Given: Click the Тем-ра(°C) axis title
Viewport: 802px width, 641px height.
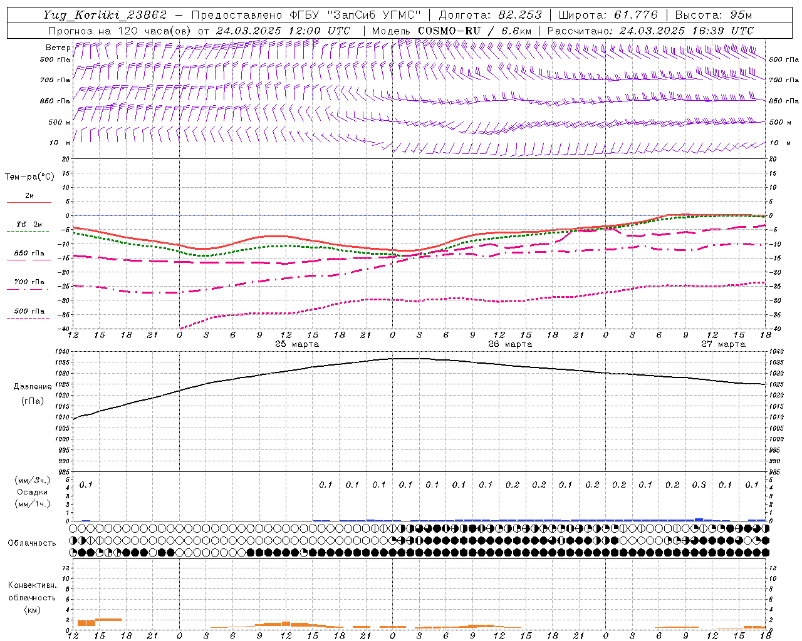Looking at the screenshot, I should coord(29,177).
